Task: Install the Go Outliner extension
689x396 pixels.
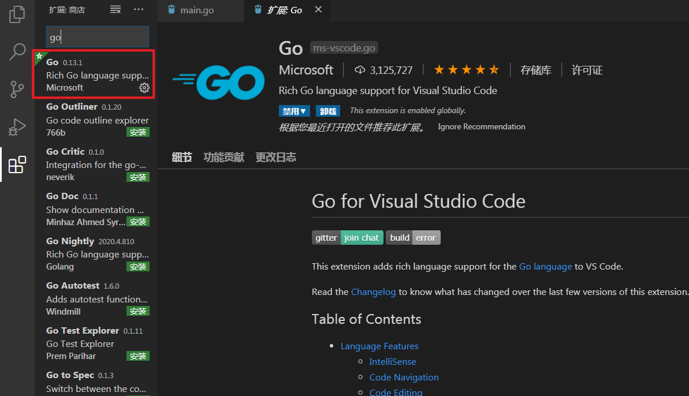Action: coord(138,132)
